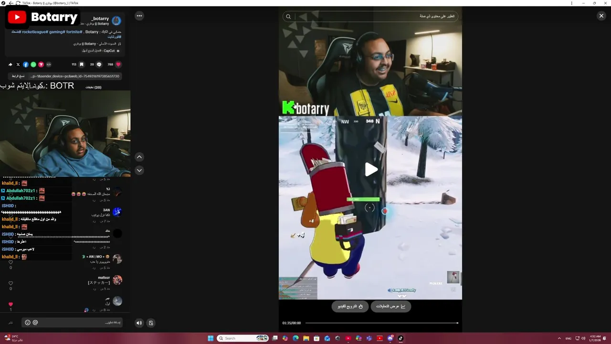Click the _botarry username
611x344 pixels.
(x=100, y=19)
